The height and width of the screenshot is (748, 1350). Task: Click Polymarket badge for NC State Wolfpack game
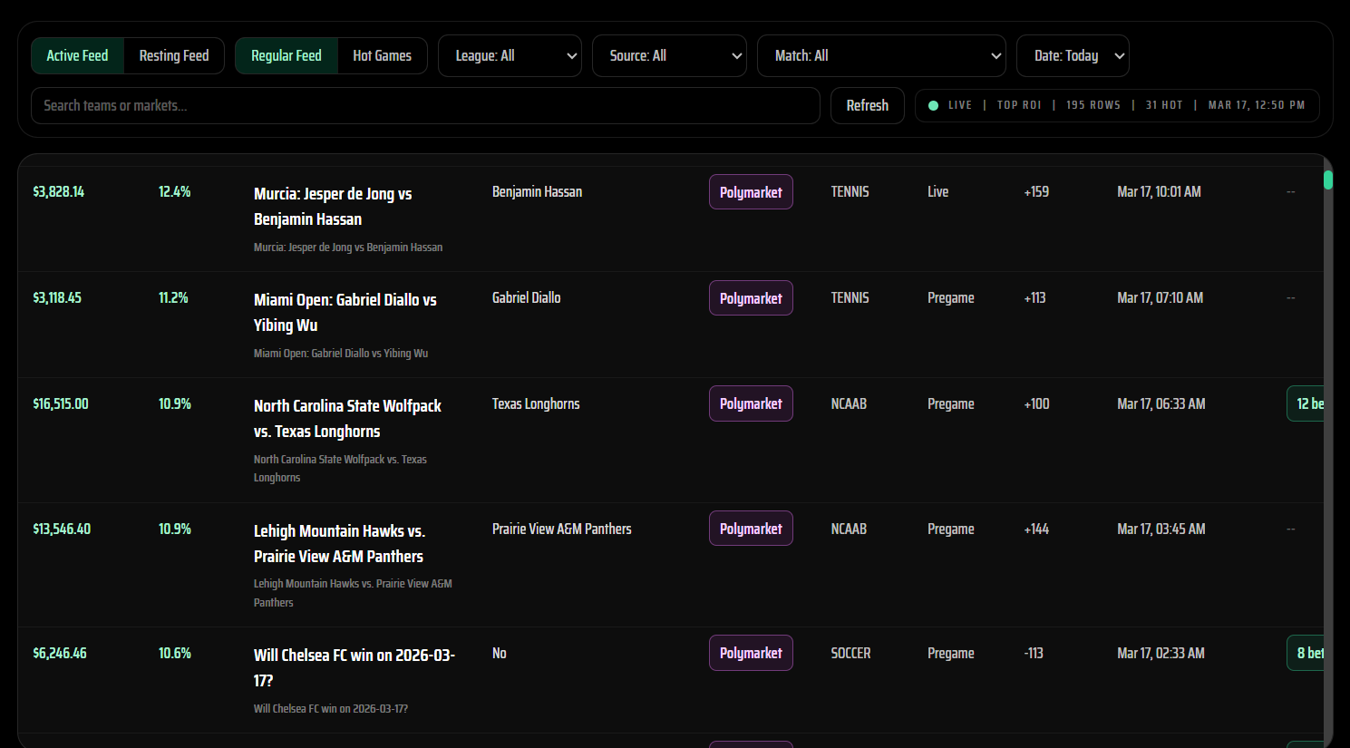(751, 404)
